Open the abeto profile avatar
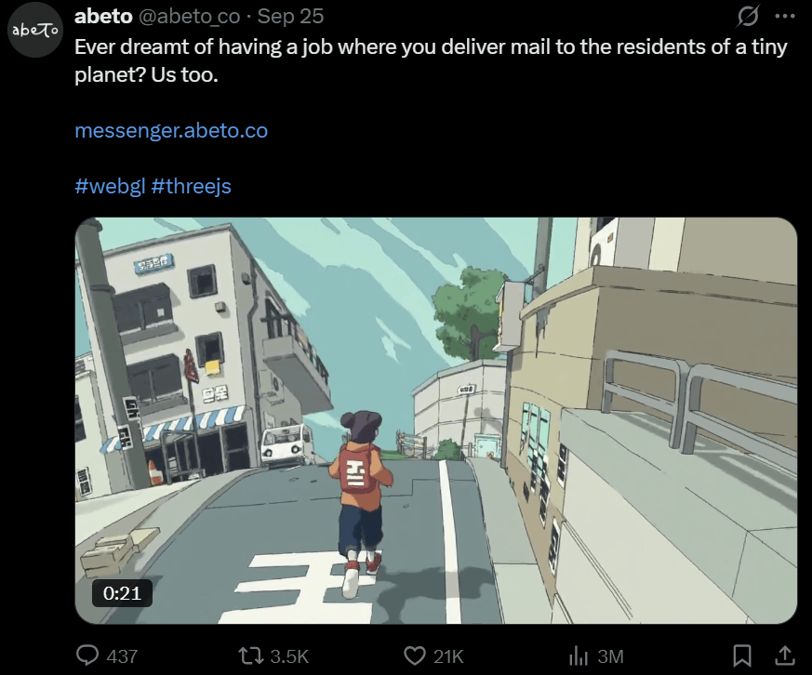 [x=35, y=30]
